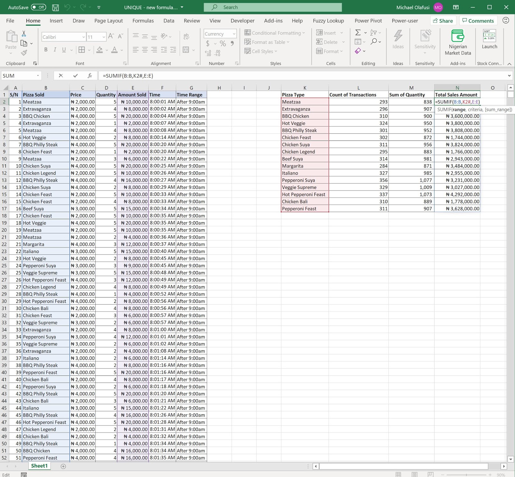Click the Find & Select magnifier icon
The image size is (515, 477).
point(374,42)
